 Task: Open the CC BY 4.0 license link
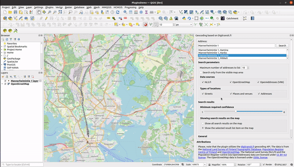(282, 155)
